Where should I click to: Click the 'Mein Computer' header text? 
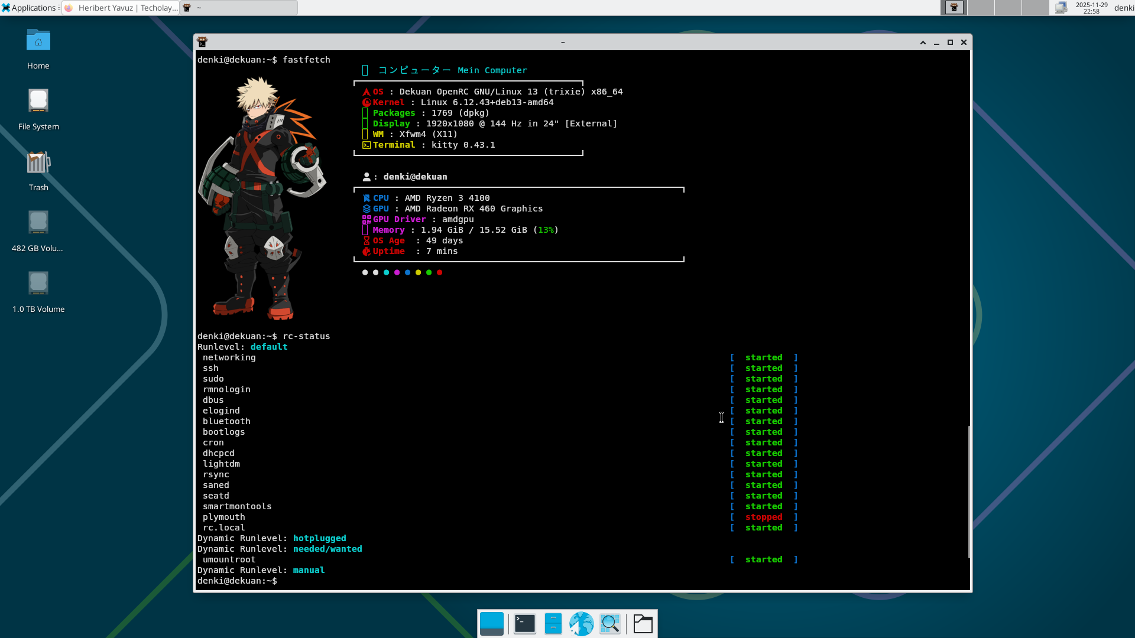[492, 70]
